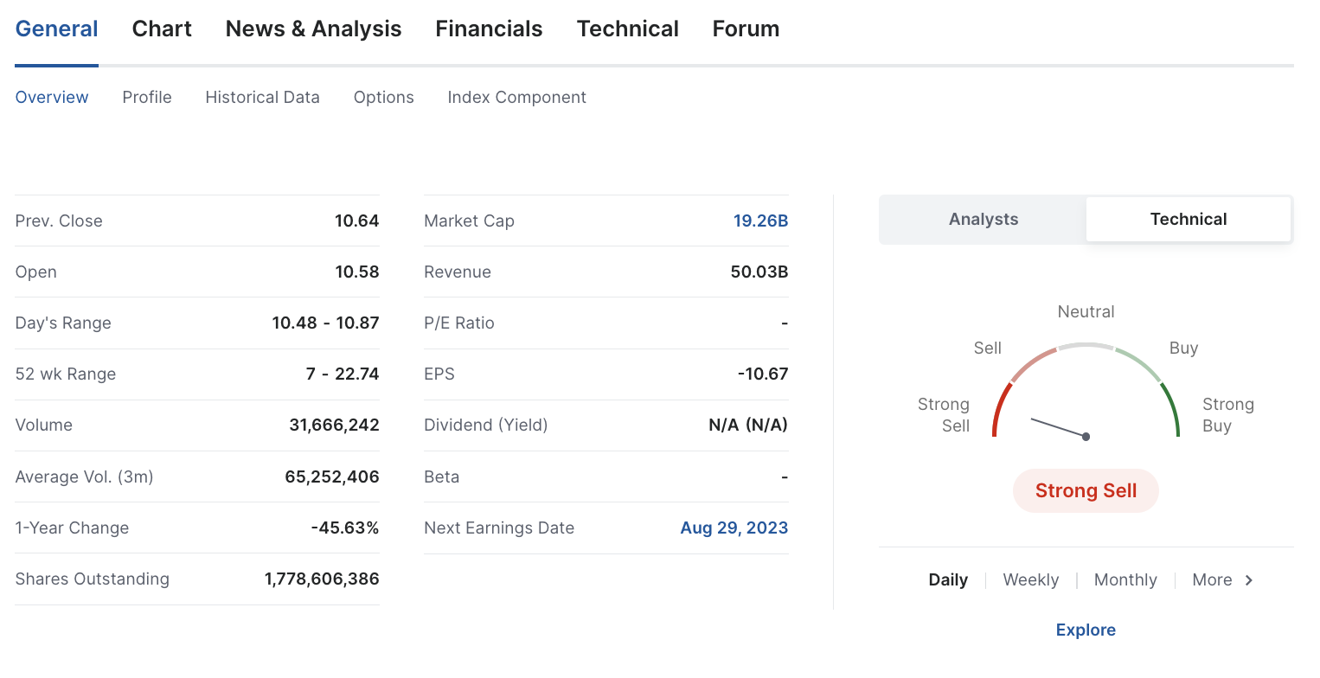This screenshot has width=1320, height=678.
Task: Select the Technical toggle in summary panel
Action: click(1188, 220)
